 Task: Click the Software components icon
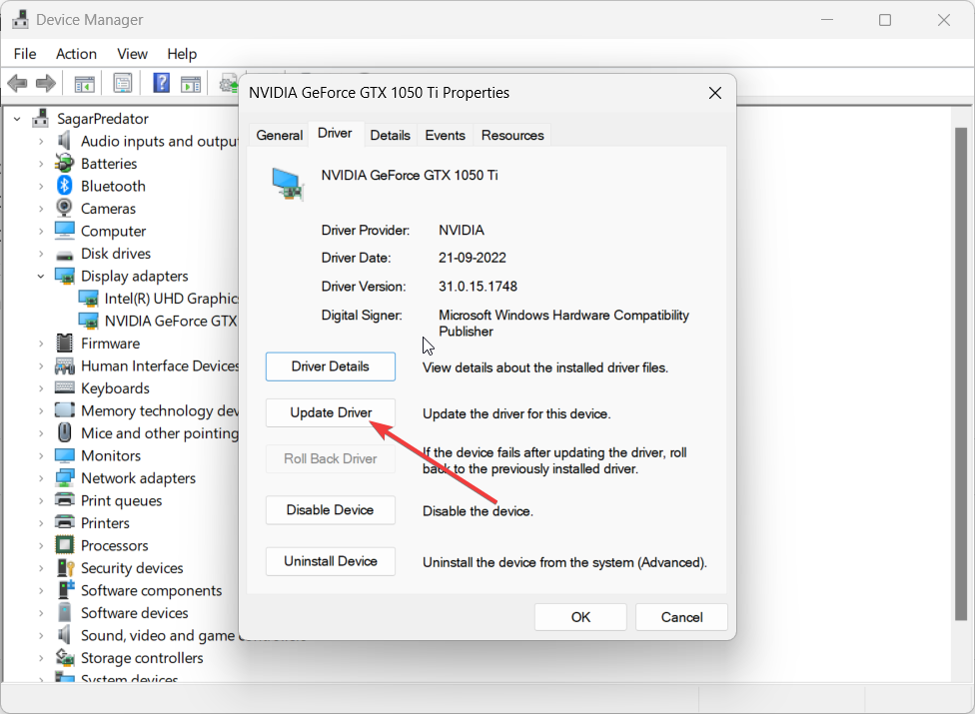(65, 590)
